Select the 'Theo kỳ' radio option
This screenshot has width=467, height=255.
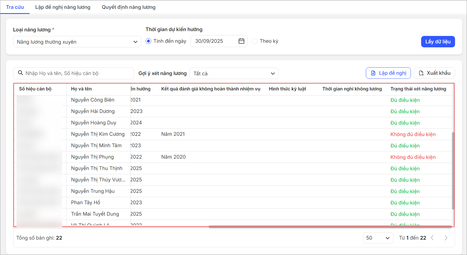(255, 41)
